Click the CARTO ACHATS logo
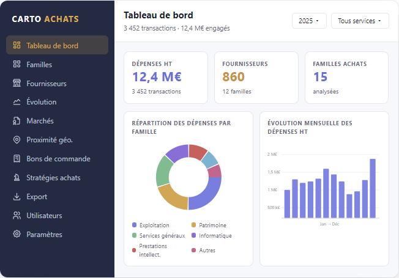 coord(45,19)
